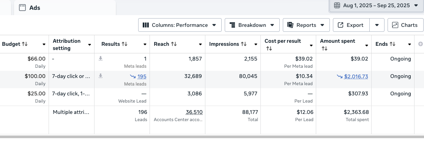
Task: Sort by Amount spent arrows icon
Action: pyautogui.click(x=324, y=48)
